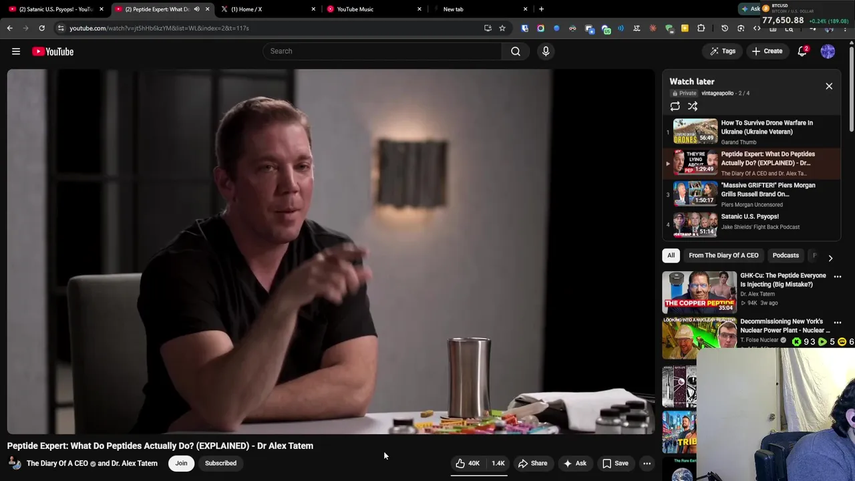Image resolution: width=855 pixels, height=481 pixels.
Task: Open the Extensions puzzle piece menu
Action: coord(701,28)
